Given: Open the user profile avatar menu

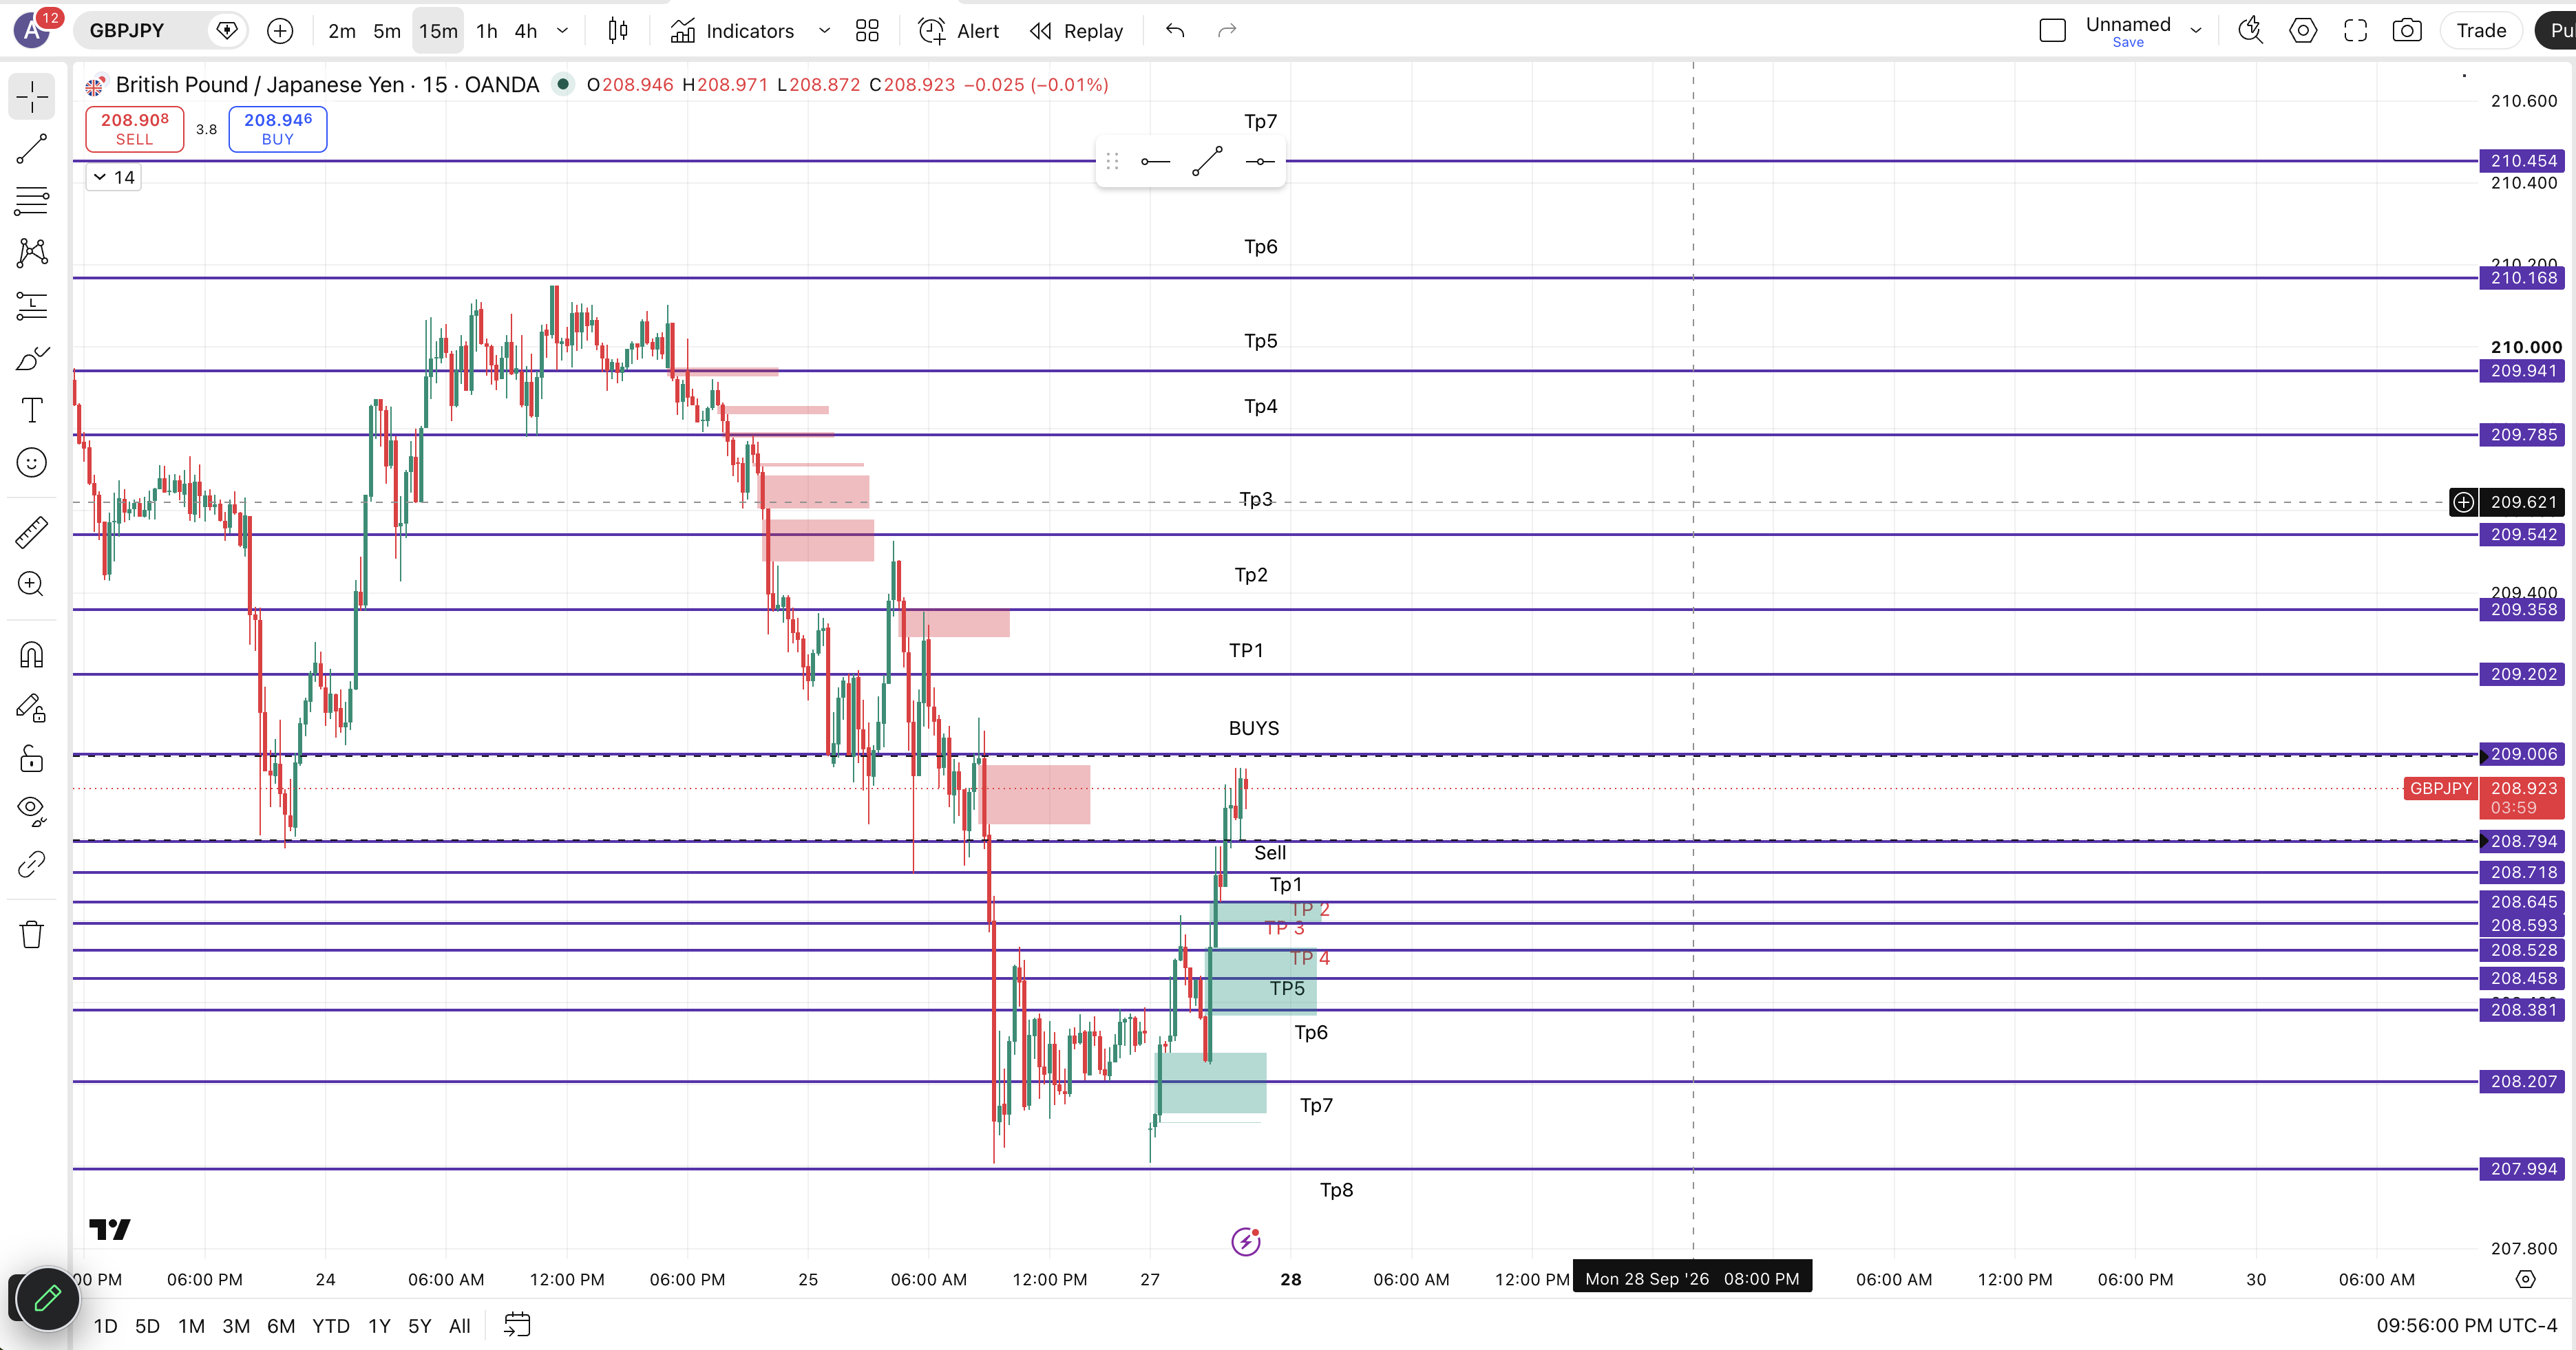Looking at the screenshot, I should (x=32, y=31).
